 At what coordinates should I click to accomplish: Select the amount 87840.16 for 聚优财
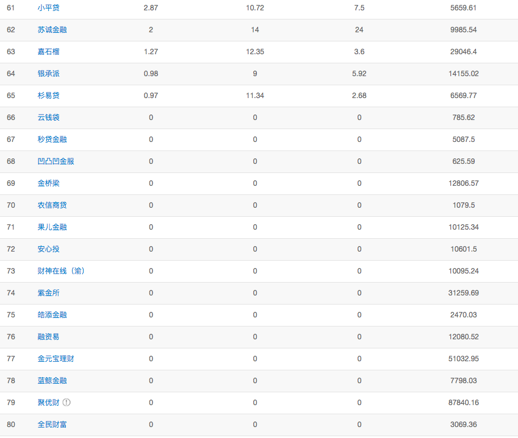click(x=464, y=403)
